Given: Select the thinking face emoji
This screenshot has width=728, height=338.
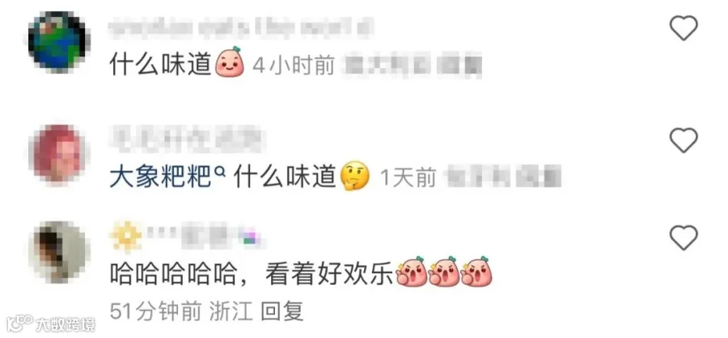Looking at the screenshot, I should coord(355,177).
